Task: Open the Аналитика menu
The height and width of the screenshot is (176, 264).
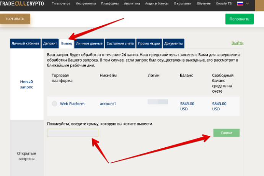Action: pyautogui.click(x=132, y=3)
